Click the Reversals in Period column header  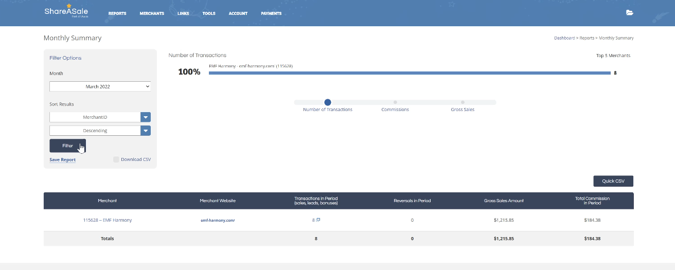pyautogui.click(x=412, y=201)
